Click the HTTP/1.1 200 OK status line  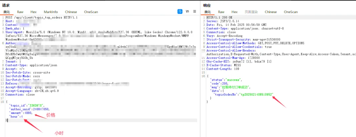point(219,18)
